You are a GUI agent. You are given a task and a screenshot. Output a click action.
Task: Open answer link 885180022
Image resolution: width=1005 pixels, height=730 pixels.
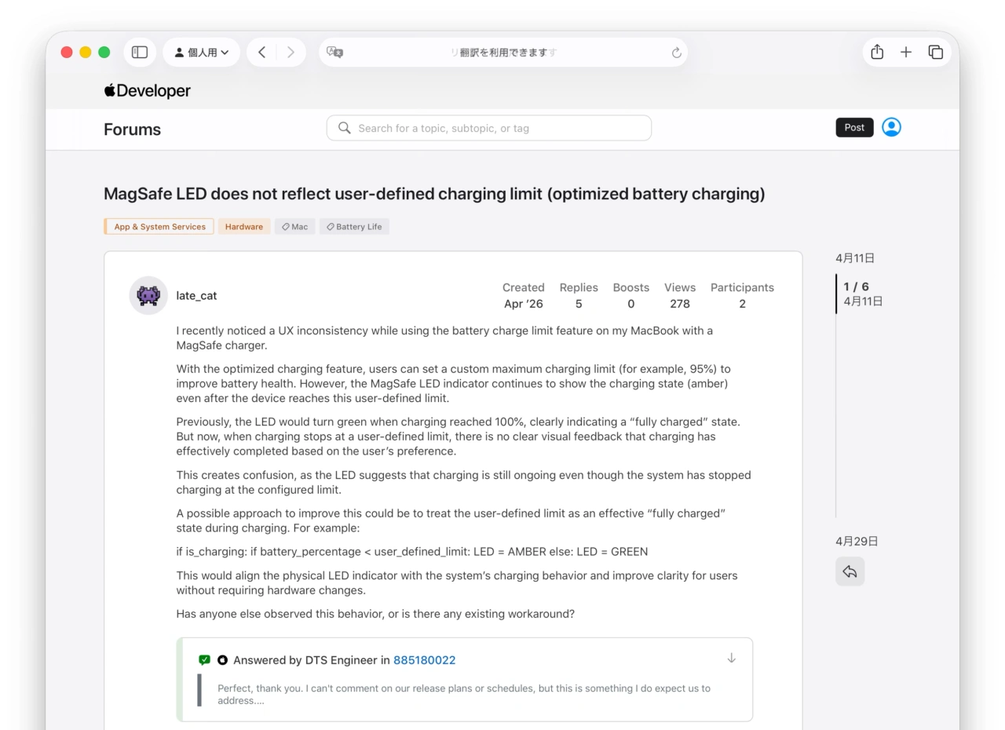point(424,660)
